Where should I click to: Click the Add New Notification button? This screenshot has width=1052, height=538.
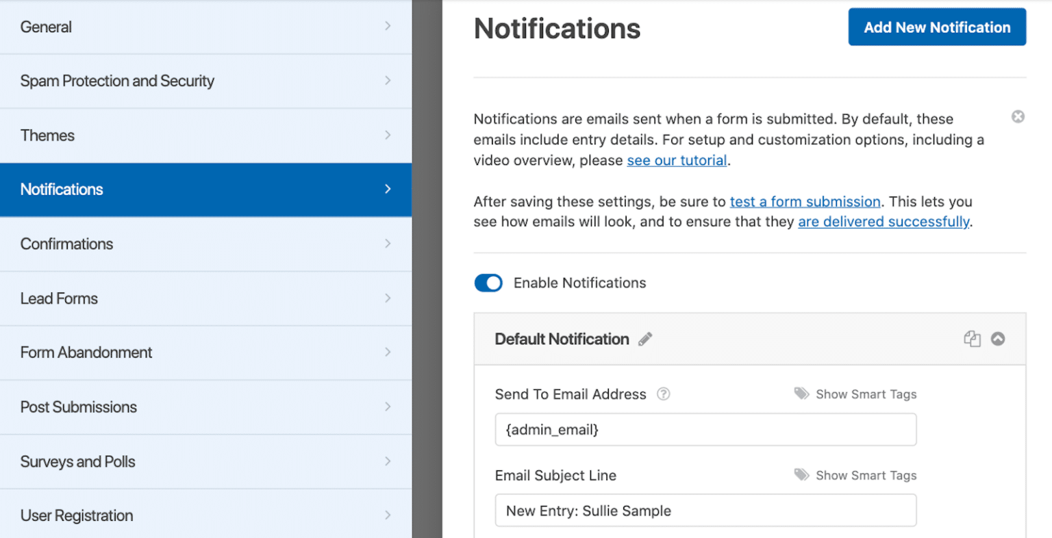point(936,27)
